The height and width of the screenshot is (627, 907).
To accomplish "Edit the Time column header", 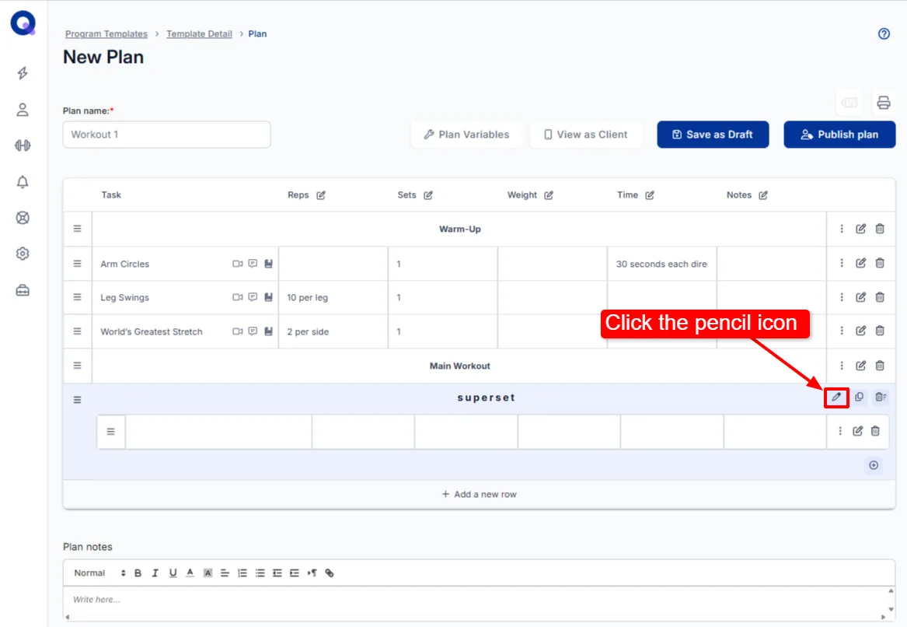I will point(650,195).
